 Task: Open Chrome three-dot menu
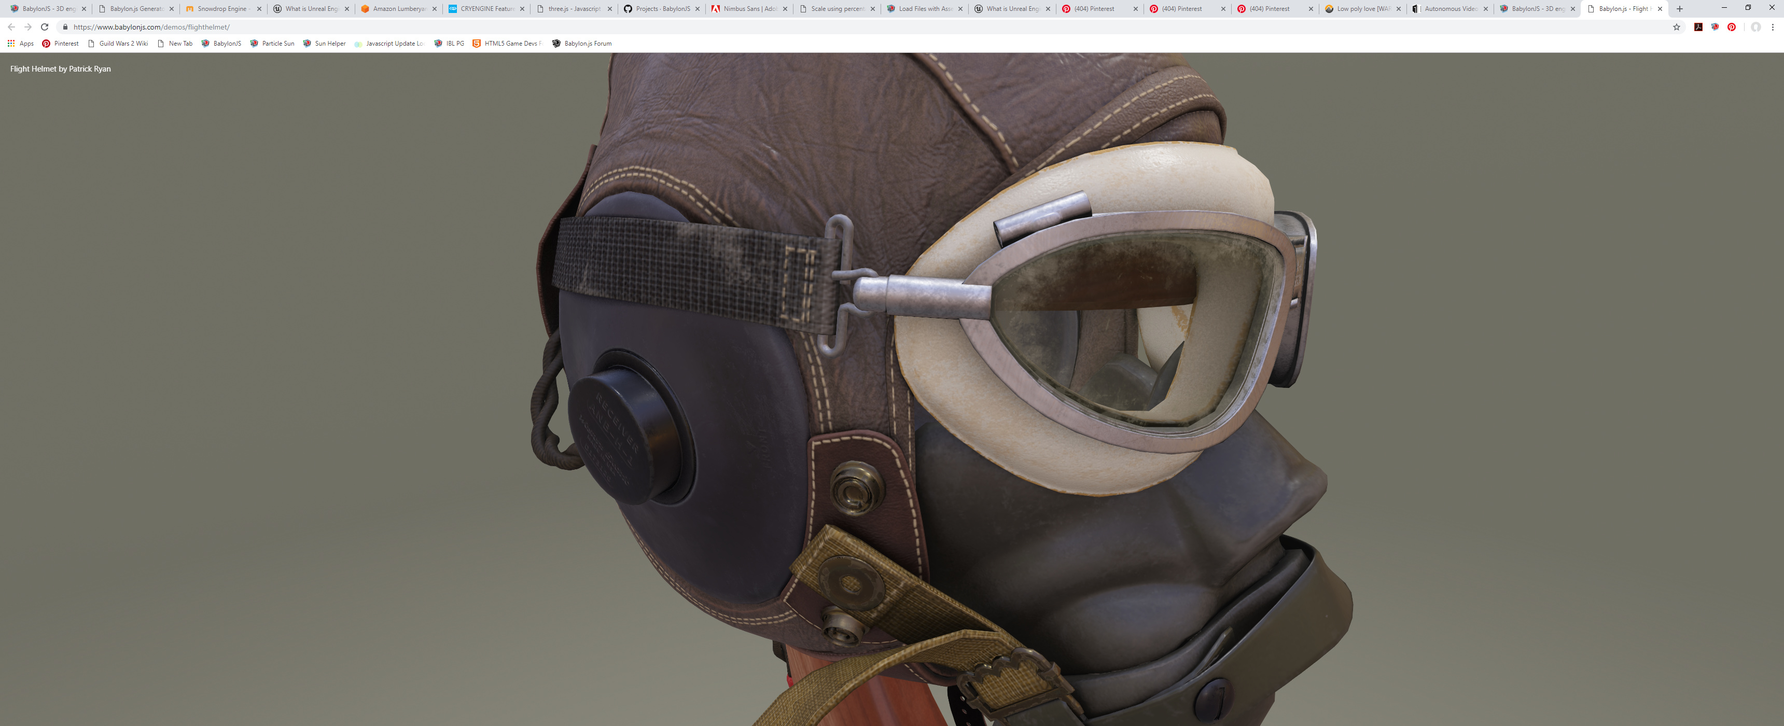click(x=1773, y=27)
